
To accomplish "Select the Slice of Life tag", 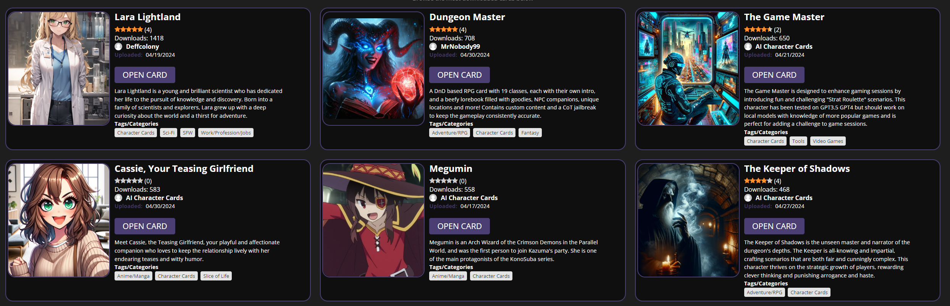I will pos(216,276).
